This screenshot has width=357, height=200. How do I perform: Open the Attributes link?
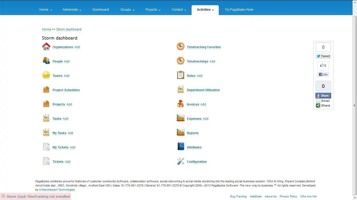(x=194, y=147)
